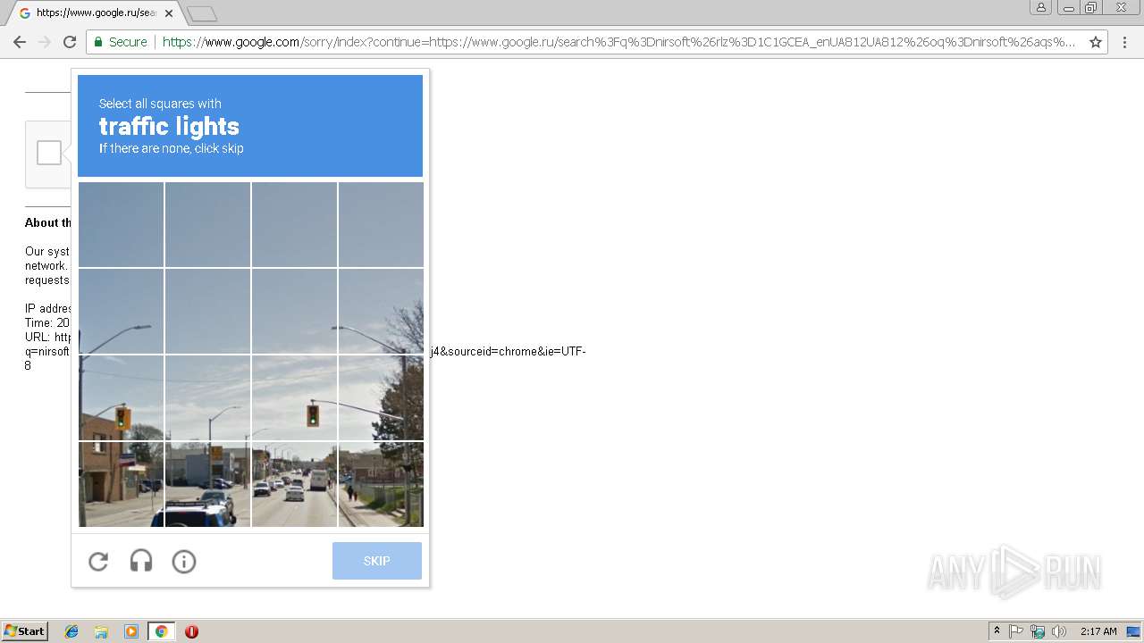Close the google.ru tab
Screen dimensions: 1144x643
point(169,13)
